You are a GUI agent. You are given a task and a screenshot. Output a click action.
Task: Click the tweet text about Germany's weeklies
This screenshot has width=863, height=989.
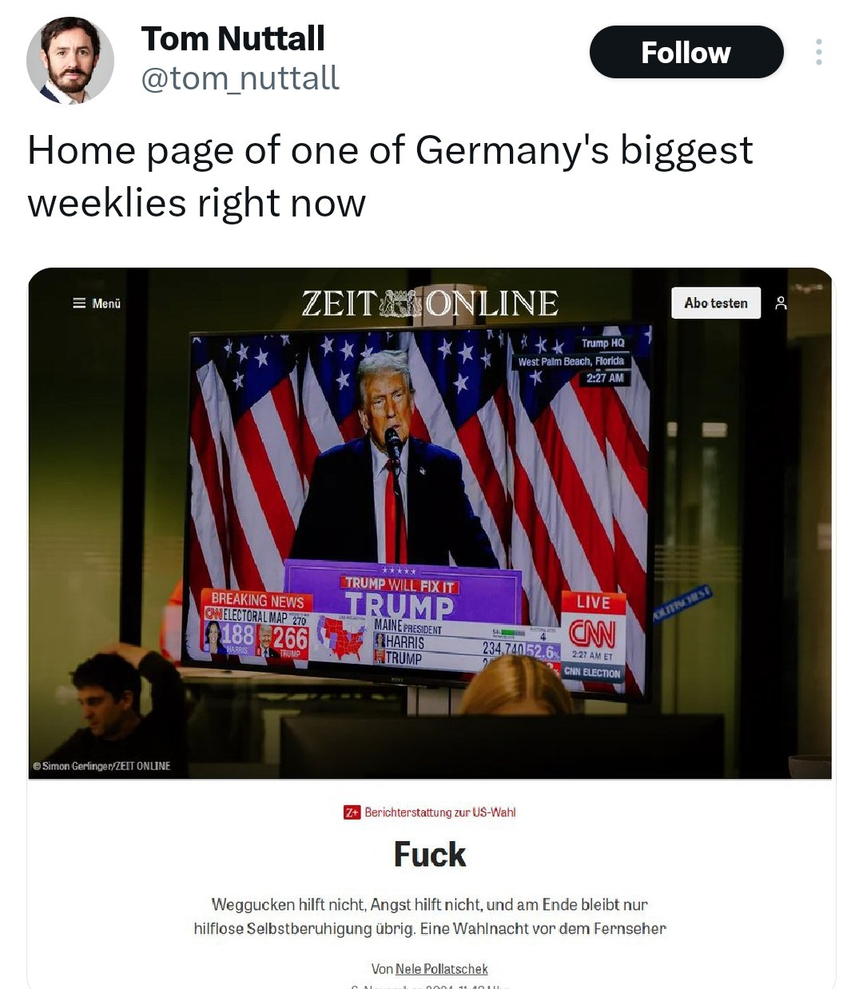(390, 176)
